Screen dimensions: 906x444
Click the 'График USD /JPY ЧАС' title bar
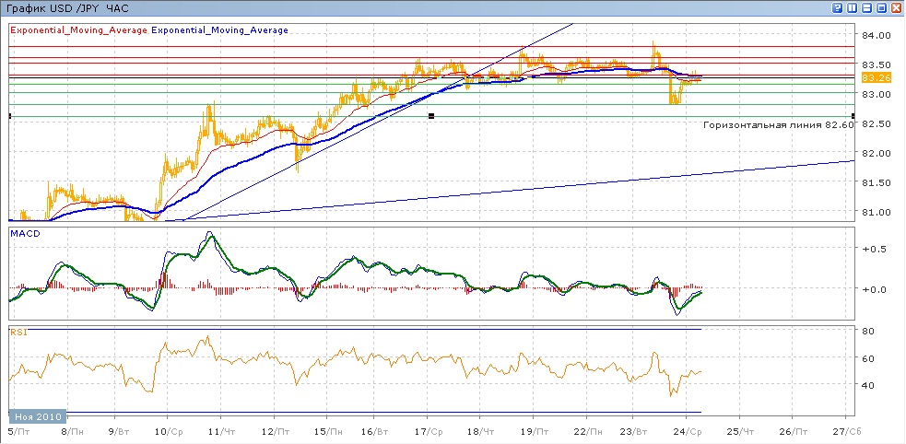tap(69, 7)
